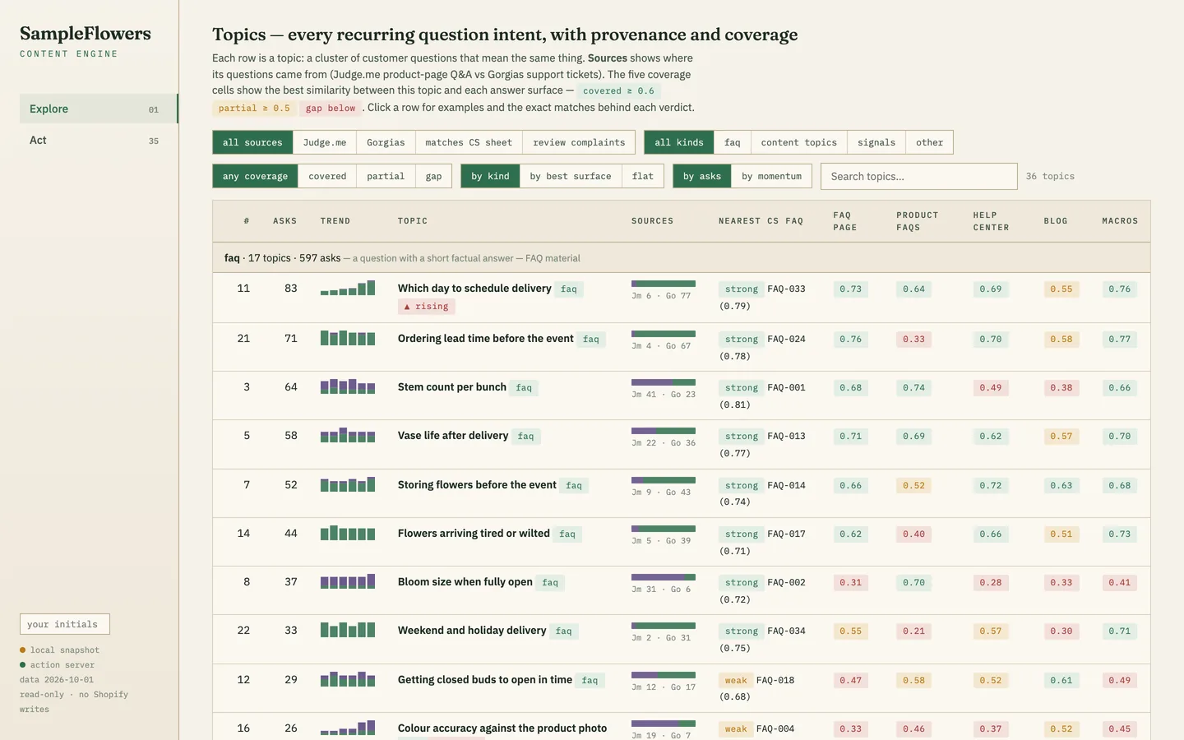Click 'covered ≥ 0.6' legend chip
Image resolution: width=1184 pixels, height=740 pixels.
tap(618, 91)
